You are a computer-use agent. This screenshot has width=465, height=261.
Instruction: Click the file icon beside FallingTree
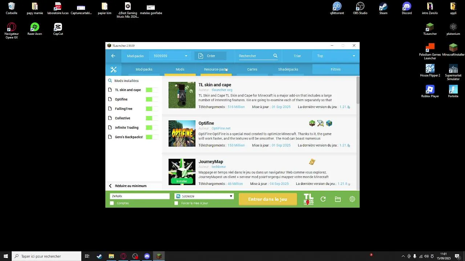click(110, 109)
